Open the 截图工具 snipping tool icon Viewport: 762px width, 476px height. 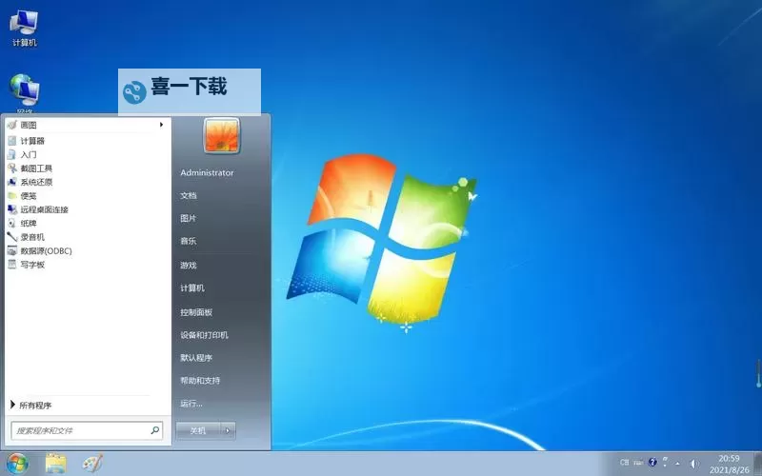click(x=12, y=169)
